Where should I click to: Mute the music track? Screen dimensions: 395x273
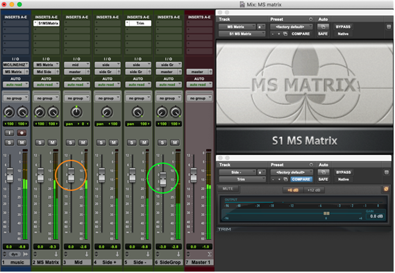(22, 142)
